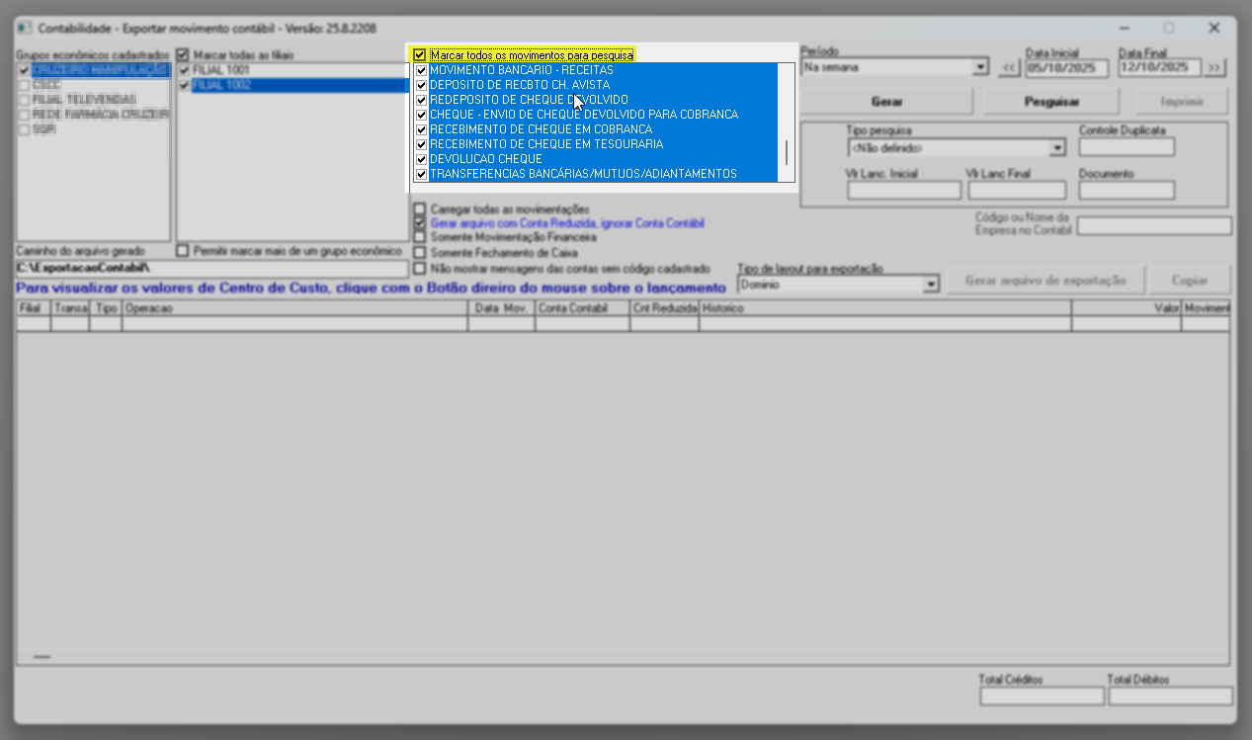The height and width of the screenshot is (740, 1252).
Task: Enable 'Carregar todas as movimentações' checkbox
Action: [x=421, y=209]
